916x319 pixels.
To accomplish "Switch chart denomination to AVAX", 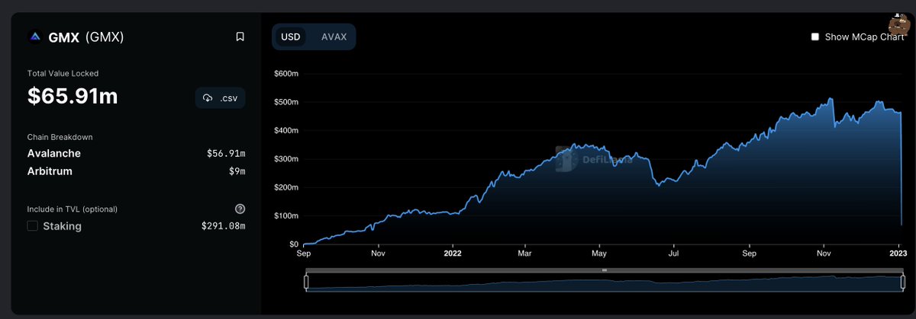I will click(334, 37).
